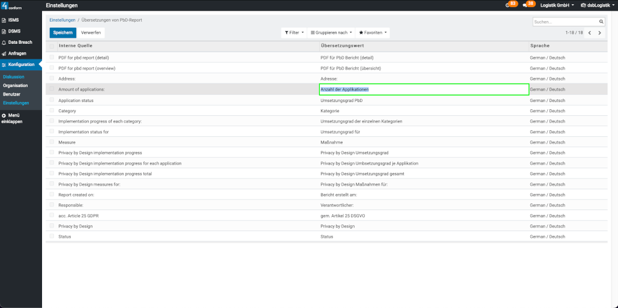Open Benutzer in the sidebar submenu

click(x=11, y=94)
